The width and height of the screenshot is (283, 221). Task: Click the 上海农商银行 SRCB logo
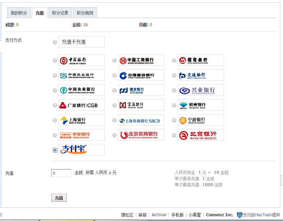tap(141, 120)
